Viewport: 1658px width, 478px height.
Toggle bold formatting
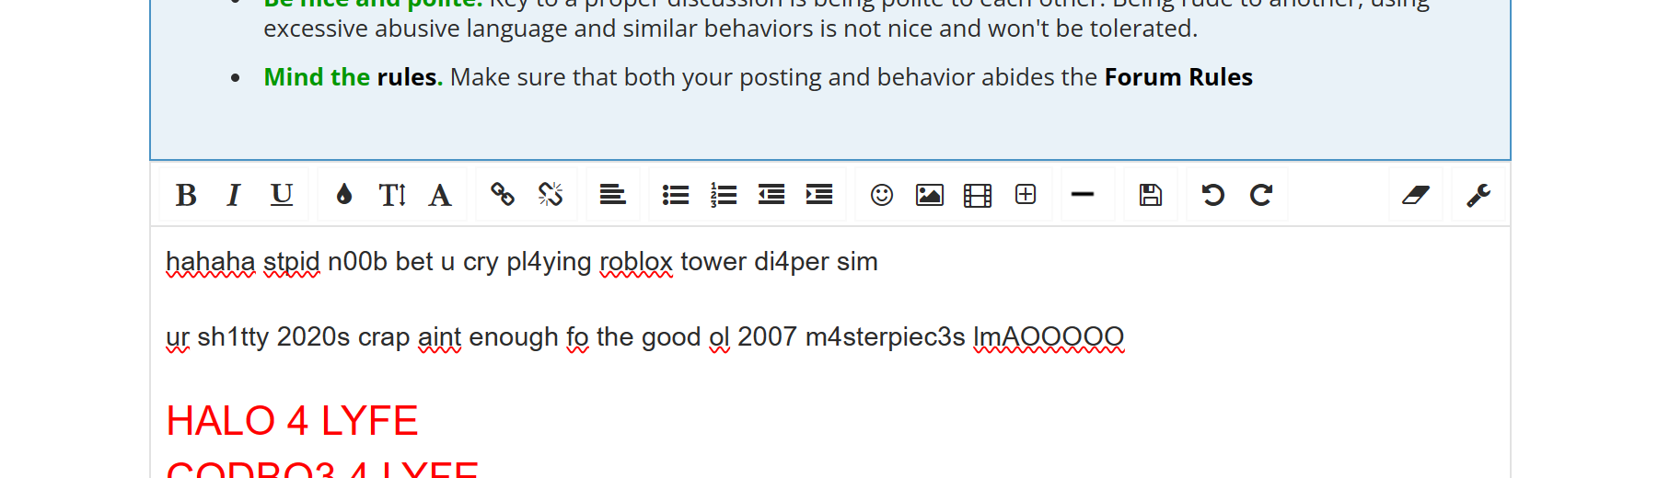click(186, 195)
